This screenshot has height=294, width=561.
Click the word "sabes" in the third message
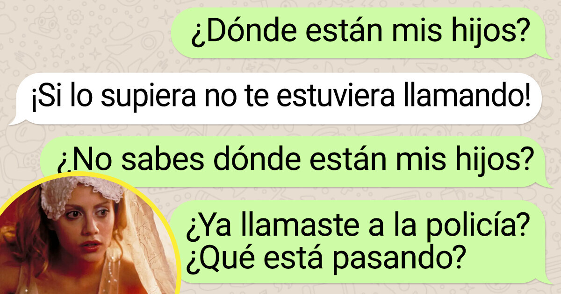point(155,162)
